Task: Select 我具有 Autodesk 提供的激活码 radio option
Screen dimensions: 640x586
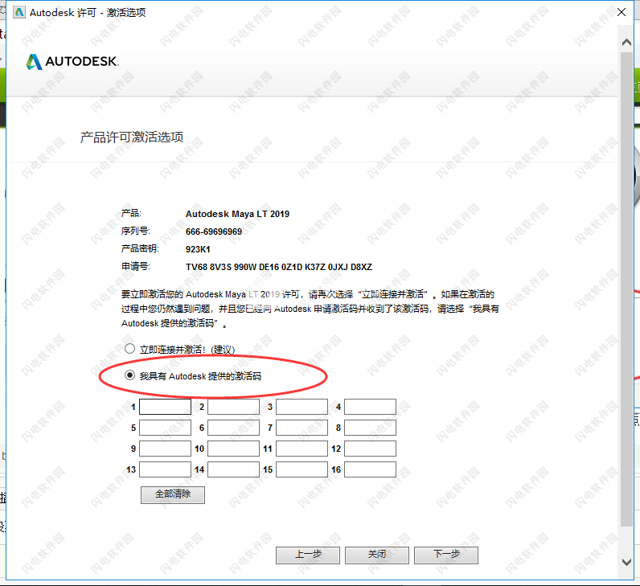Action: click(x=129, y=375)
